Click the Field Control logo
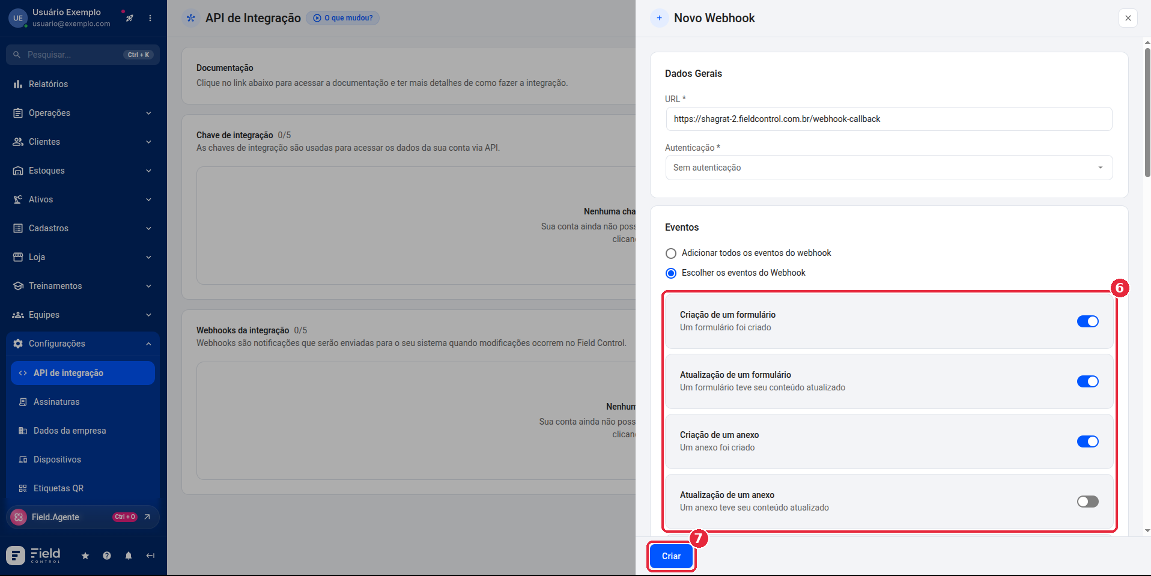The height and width of the screenshot is (576, 1151). 34,555
